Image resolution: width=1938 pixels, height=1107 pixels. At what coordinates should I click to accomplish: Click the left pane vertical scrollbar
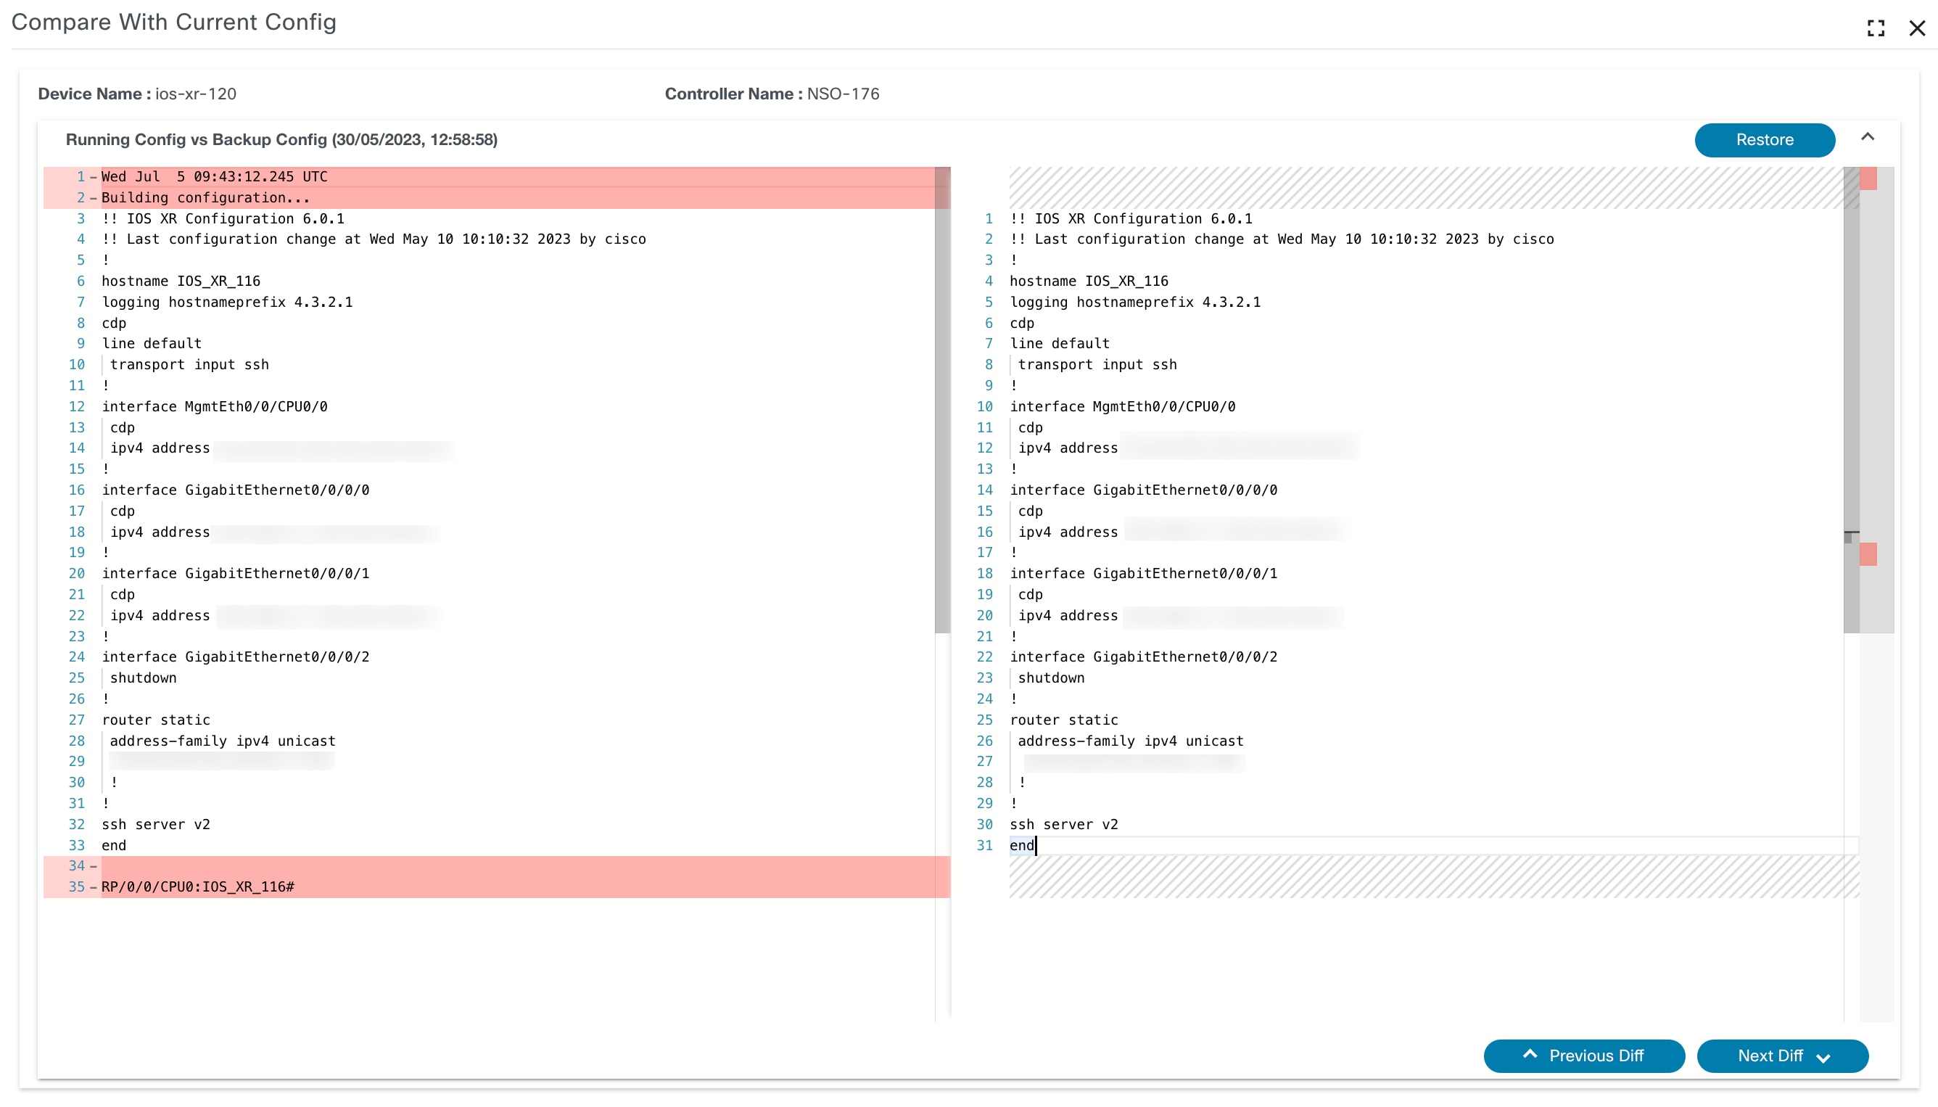(x=941, y=399)
